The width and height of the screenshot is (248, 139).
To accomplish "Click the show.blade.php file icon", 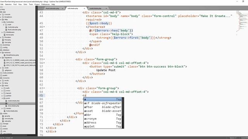I will click(6, 106).
